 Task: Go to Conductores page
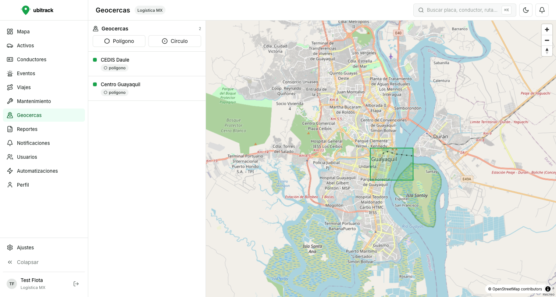tap(44, 59)
